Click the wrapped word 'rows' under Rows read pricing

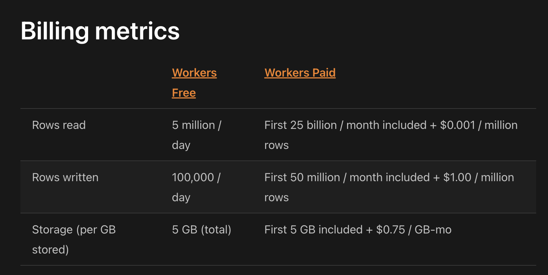276,145
